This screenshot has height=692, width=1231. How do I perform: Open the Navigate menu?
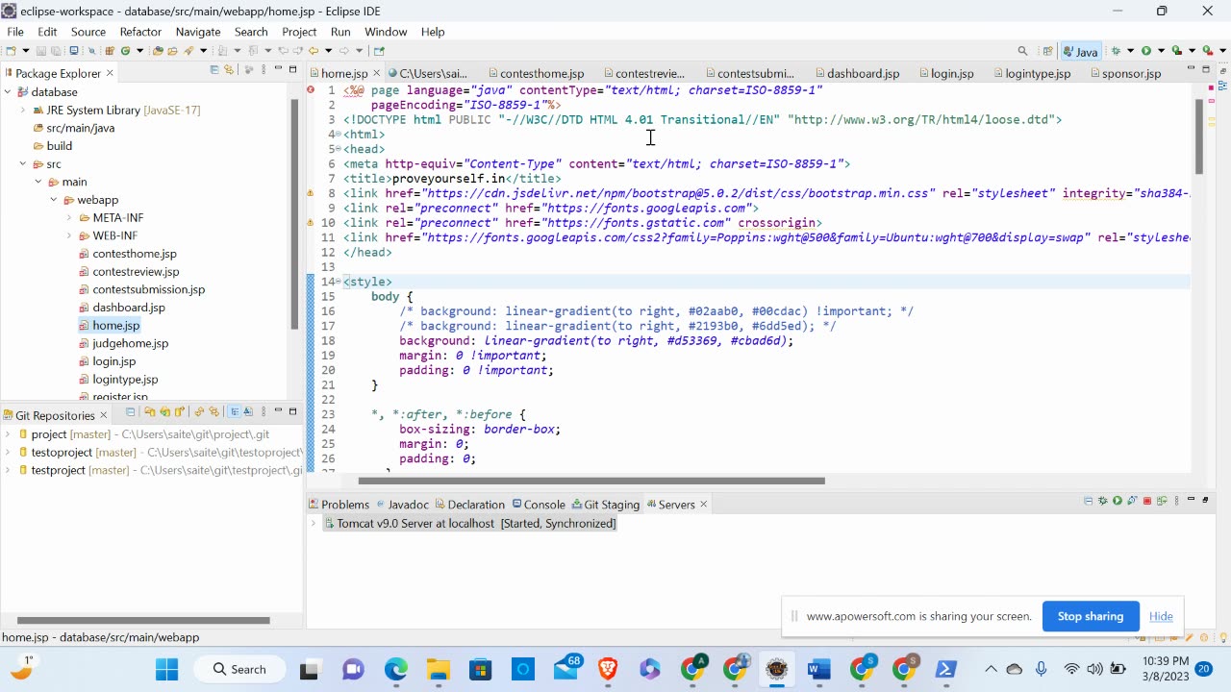(198, 32)
